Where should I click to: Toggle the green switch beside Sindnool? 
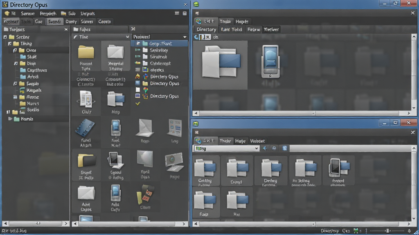(x=137, y=56)
